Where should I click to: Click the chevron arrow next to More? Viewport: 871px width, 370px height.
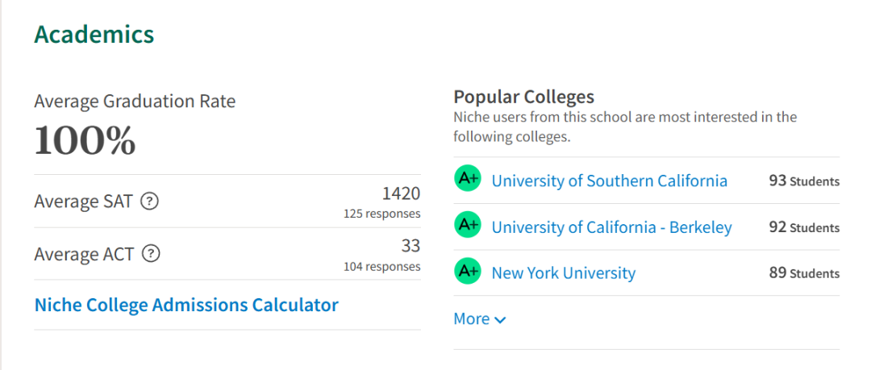tap(500, 320)
